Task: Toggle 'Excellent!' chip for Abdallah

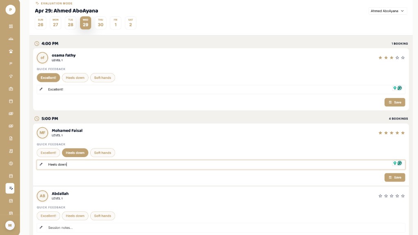Action: click(48, 216)
